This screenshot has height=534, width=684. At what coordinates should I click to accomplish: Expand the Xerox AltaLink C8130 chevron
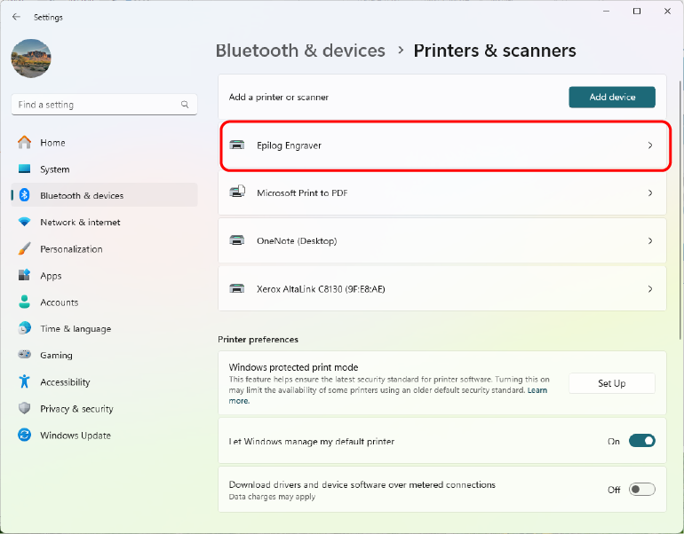pyautogui.click(x=650, y=289)
